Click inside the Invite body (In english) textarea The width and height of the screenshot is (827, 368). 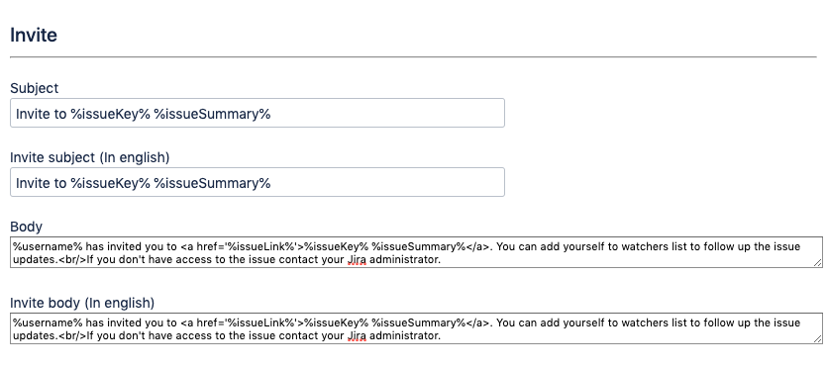pos(416,328)
